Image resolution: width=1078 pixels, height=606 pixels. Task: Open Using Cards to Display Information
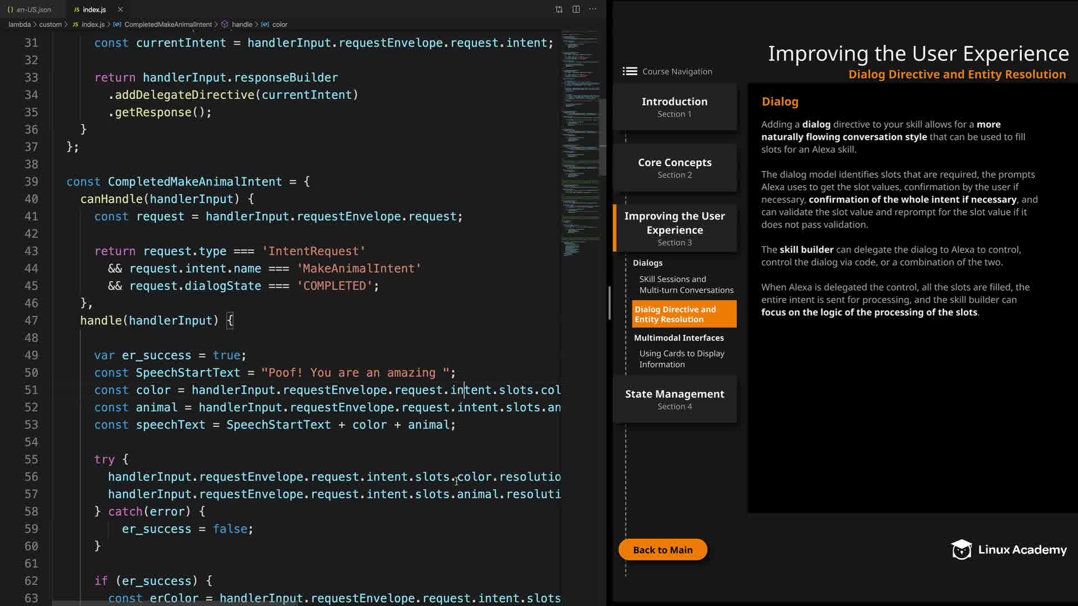tap(681, 359)
